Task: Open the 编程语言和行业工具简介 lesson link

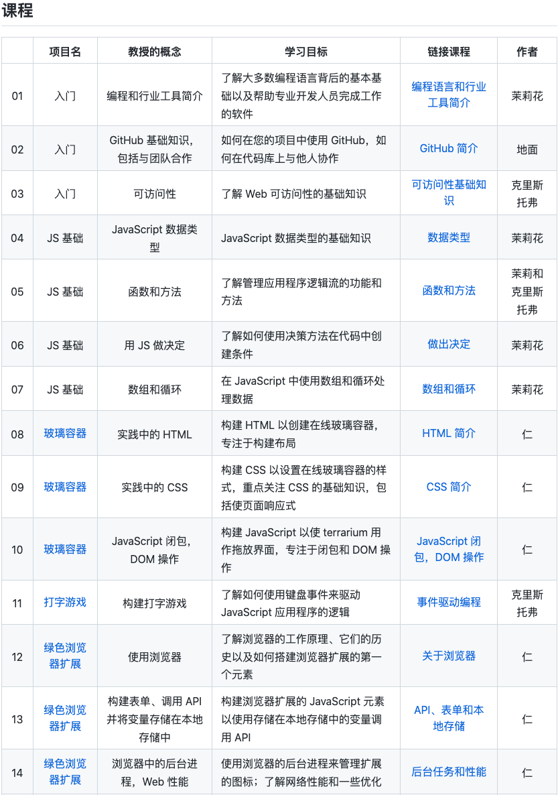Action: coord(449,95)
